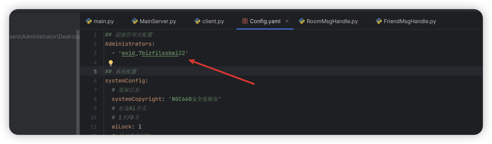Switch to the client.py tab
Screen dimensions: 492x144
(209, 21)
